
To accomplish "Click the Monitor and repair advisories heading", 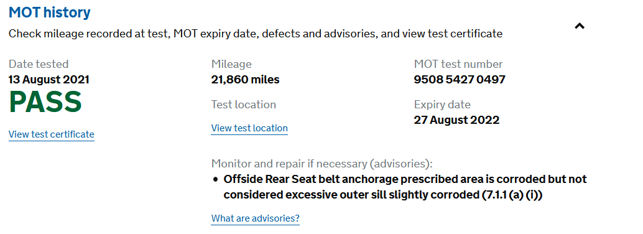I will coord(322,164).
